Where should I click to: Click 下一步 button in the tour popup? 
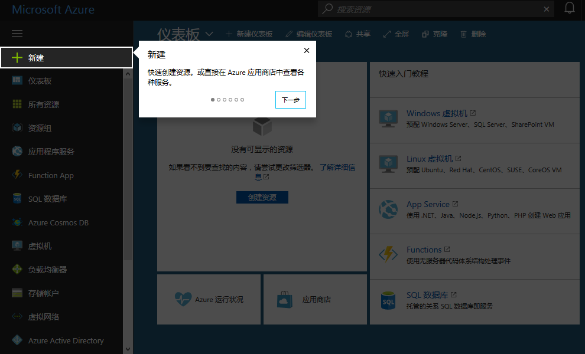coord(290,100)
